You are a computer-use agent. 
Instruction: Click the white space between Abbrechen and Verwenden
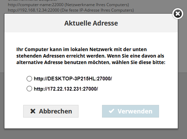90,111
